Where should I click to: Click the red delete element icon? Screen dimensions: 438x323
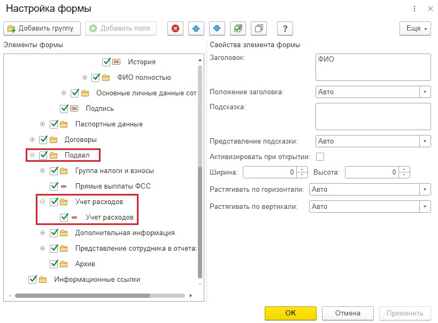175,28
